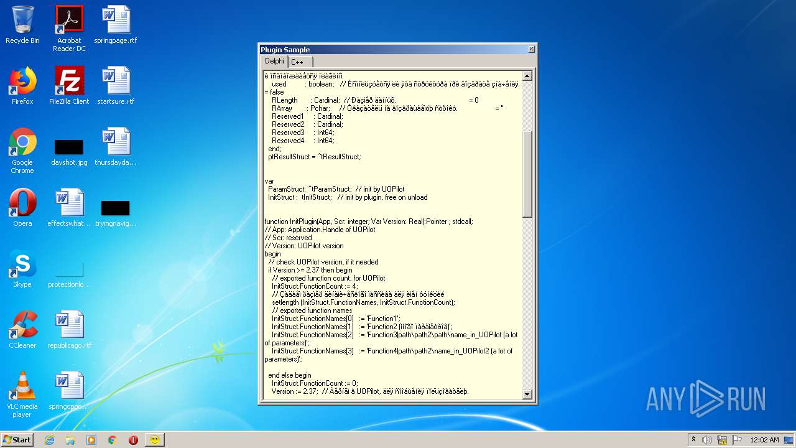
Task: Open springpage.rtf document icon
Action: click(116, 26)
